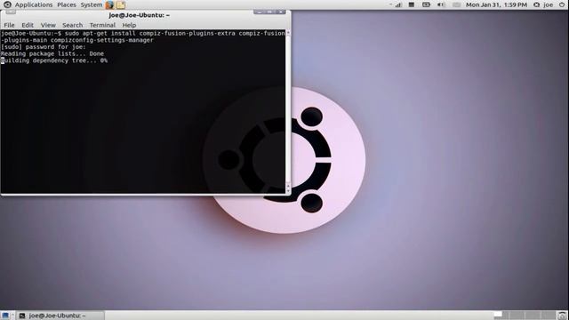The image size is (569, 320).
Task: Click the '[sudo] password for joe:' line
Action: [44, 47]
